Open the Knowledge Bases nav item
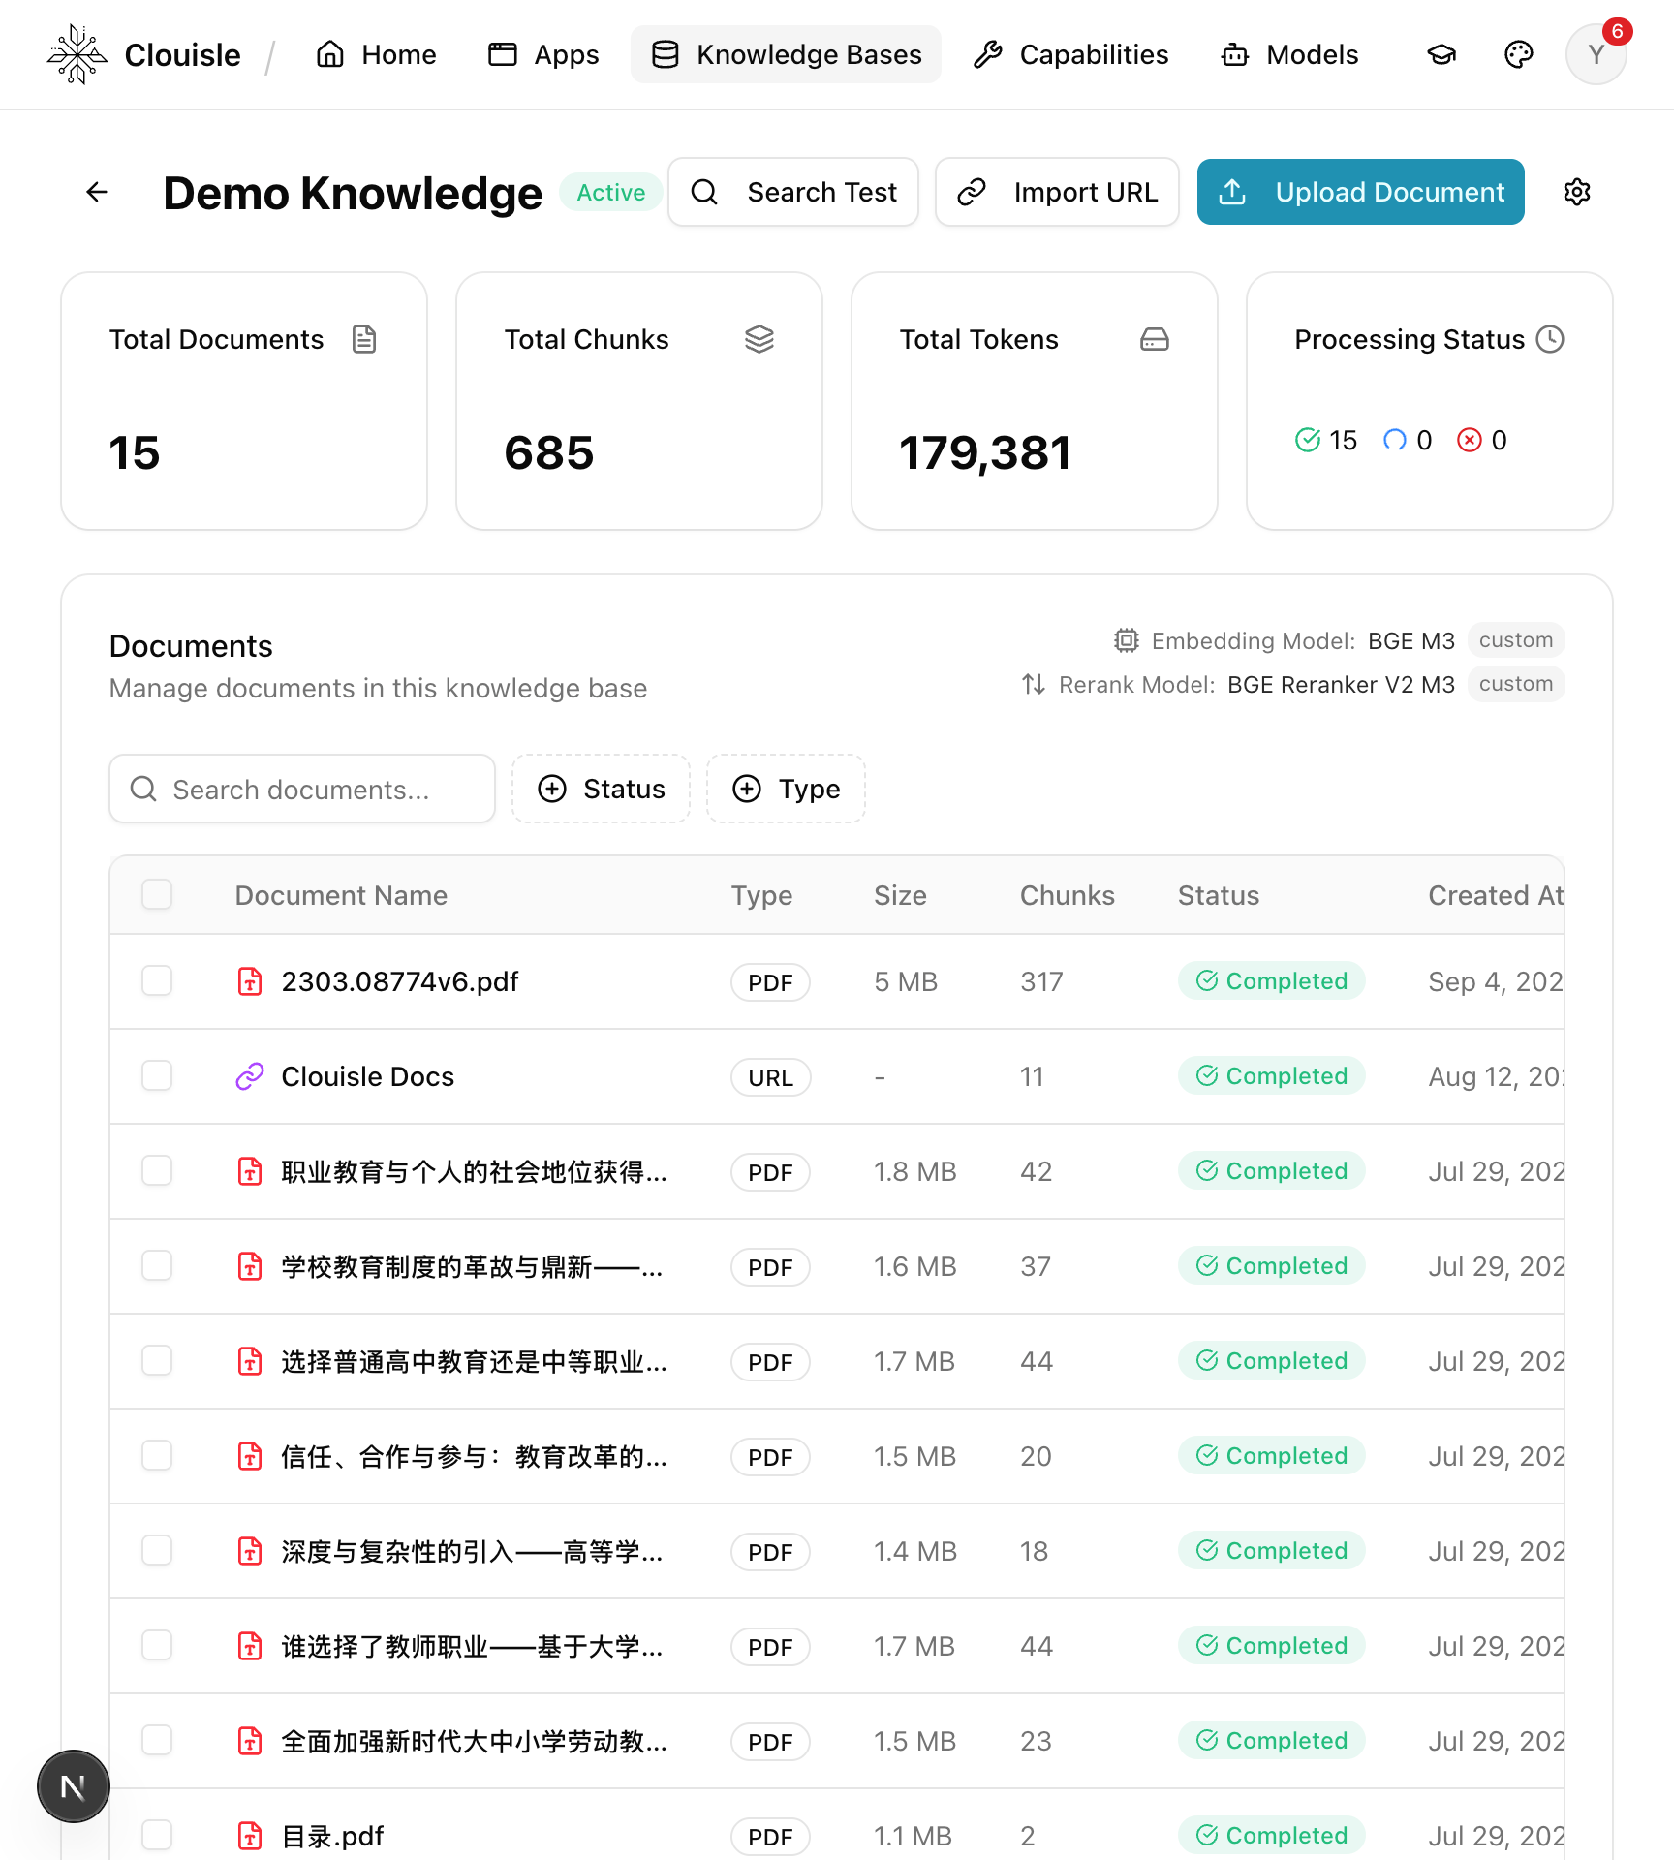 tap(786, 54)
